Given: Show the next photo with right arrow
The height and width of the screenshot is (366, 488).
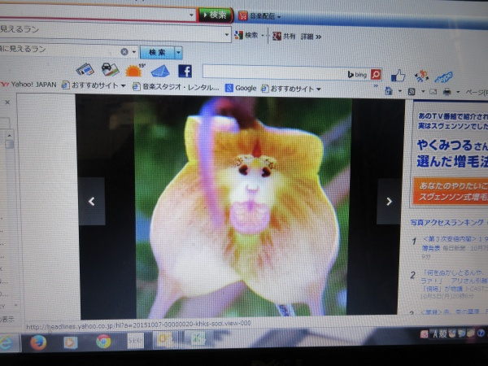Looking at the screenshot, I should 389,202.
